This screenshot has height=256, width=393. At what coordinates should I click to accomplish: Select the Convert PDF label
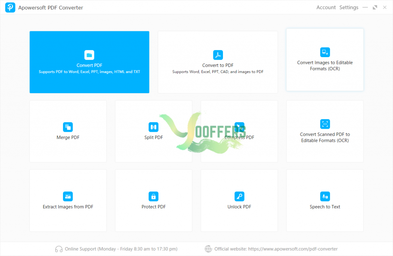coord(89,65)
